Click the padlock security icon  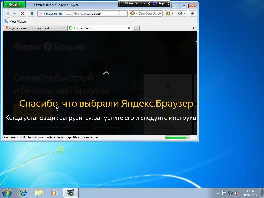[60, 13]
